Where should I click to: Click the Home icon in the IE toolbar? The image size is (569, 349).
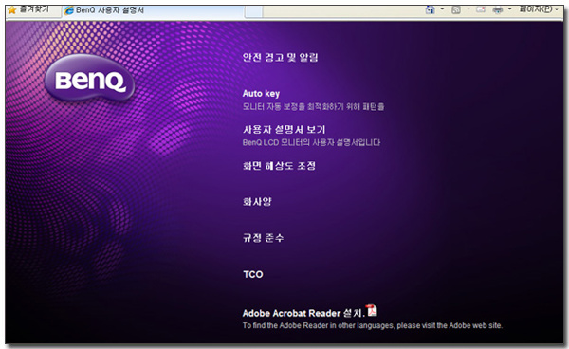431,9
